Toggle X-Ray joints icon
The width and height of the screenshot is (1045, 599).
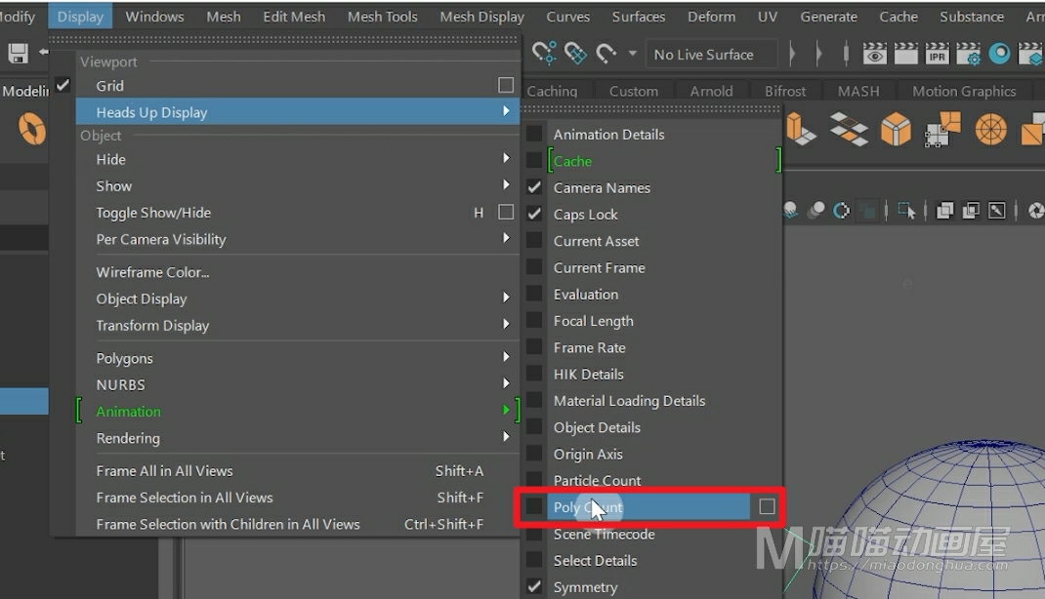click(x=997, y=211)
